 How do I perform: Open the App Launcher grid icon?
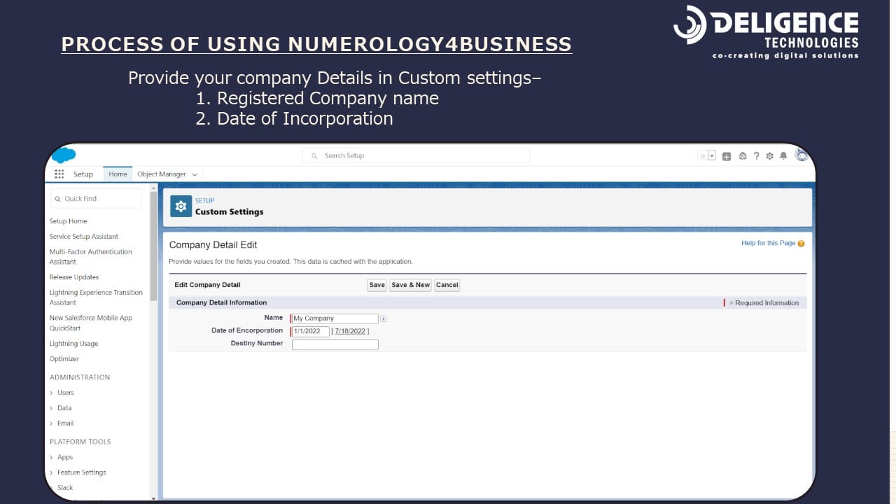(x=59, y=174)
